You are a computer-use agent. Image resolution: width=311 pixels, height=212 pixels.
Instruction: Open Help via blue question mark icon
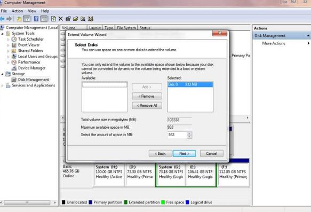click(x=36, y=19)
